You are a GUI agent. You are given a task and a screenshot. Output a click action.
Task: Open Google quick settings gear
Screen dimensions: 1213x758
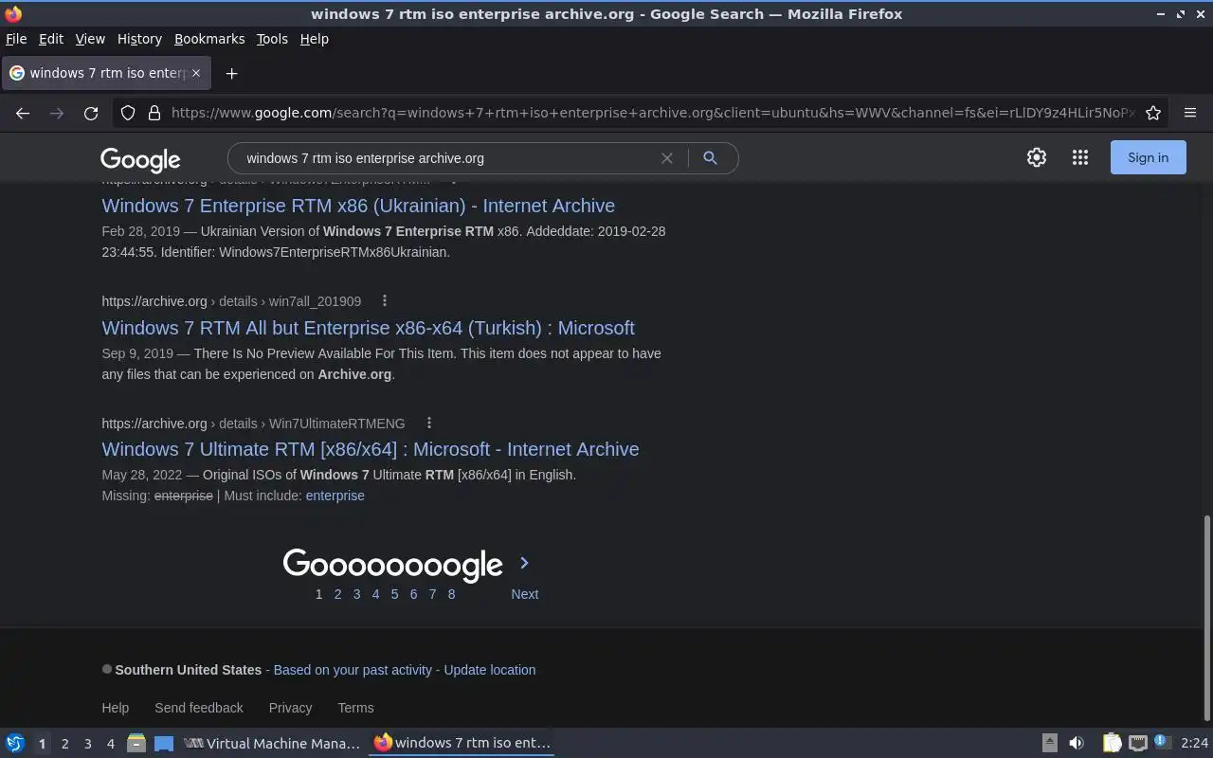[1037, 157]
